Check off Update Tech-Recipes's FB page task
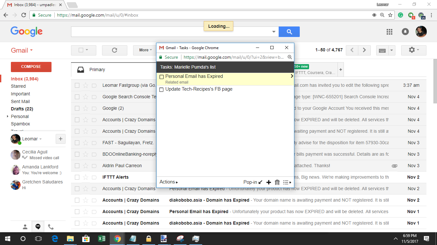Viewport: 437px width, 245px height. click(x=162, y=90)
